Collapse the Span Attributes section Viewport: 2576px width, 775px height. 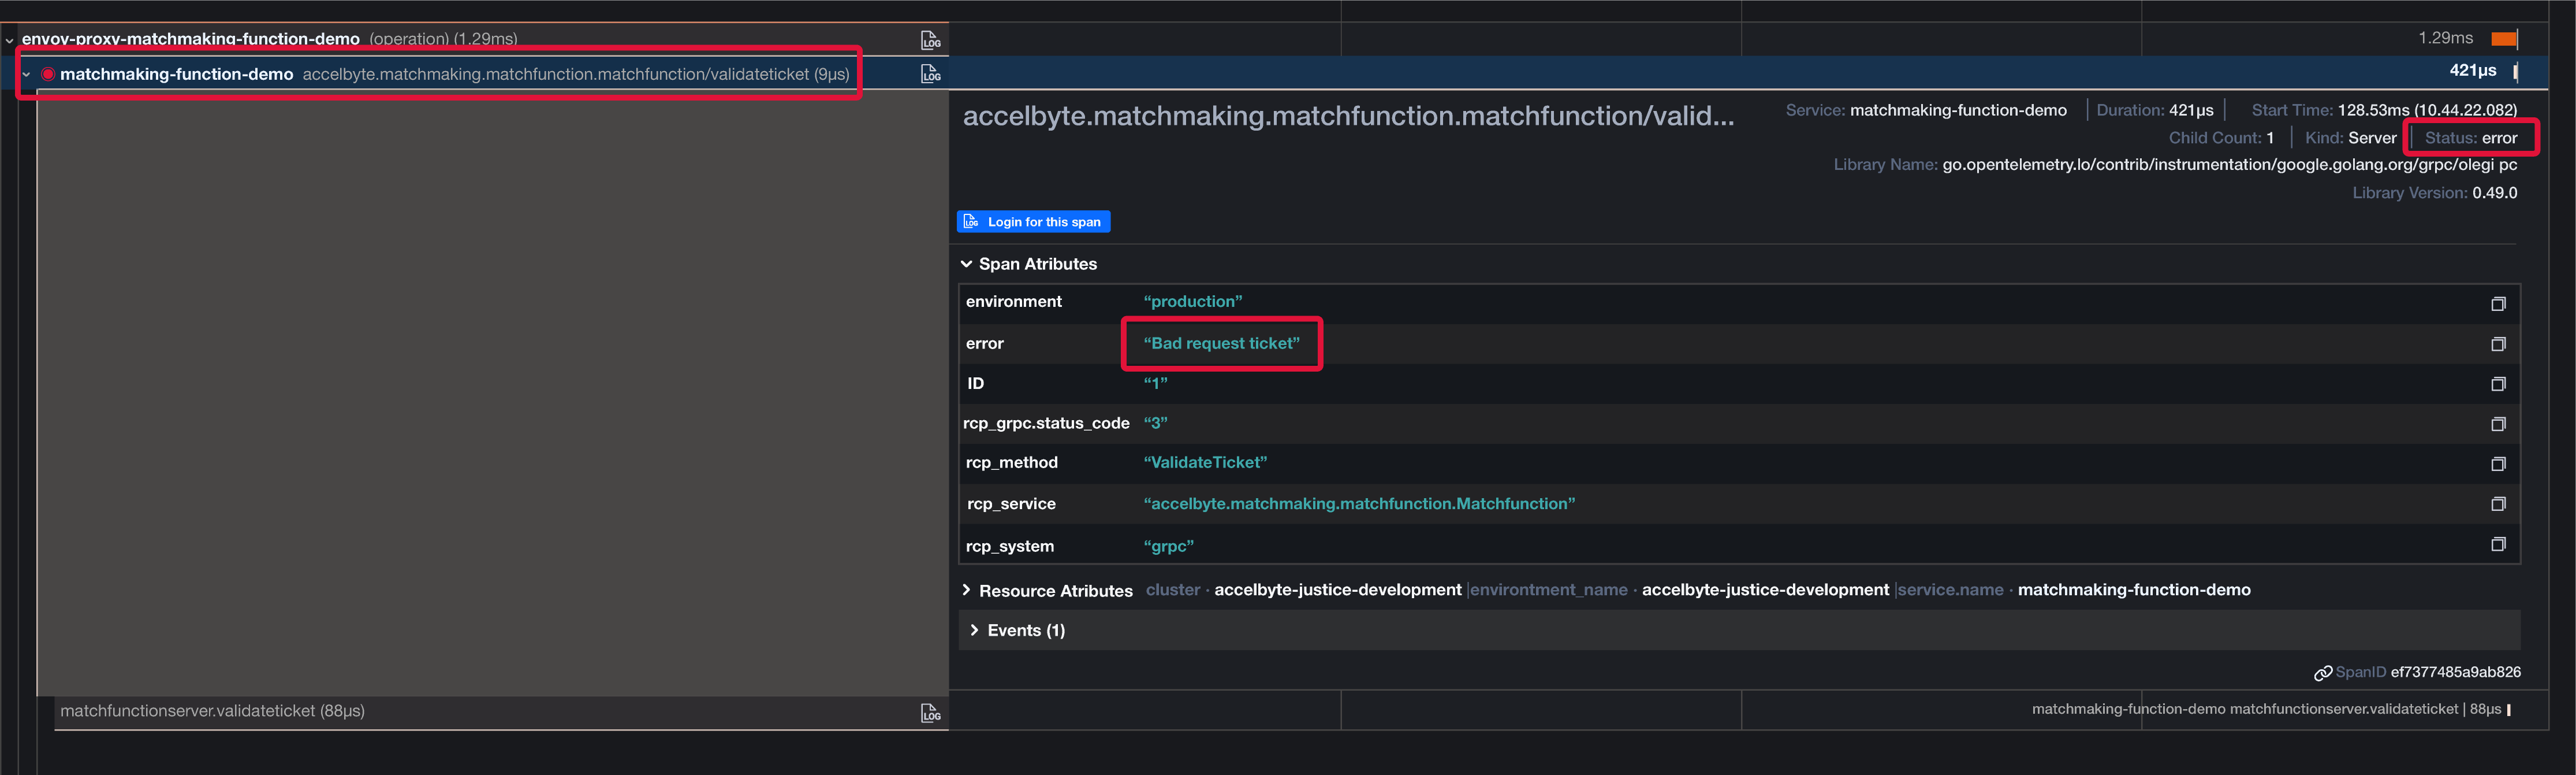966,264
